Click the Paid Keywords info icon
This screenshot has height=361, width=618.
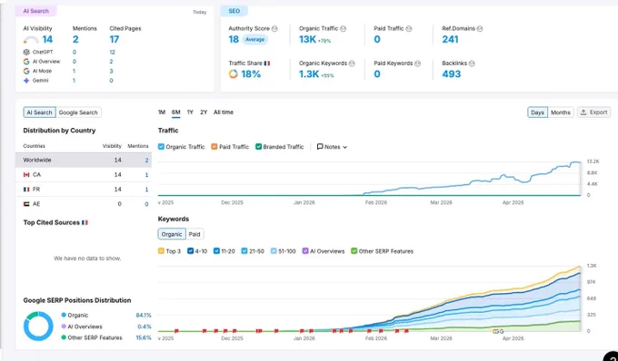[x=418, y=63]
